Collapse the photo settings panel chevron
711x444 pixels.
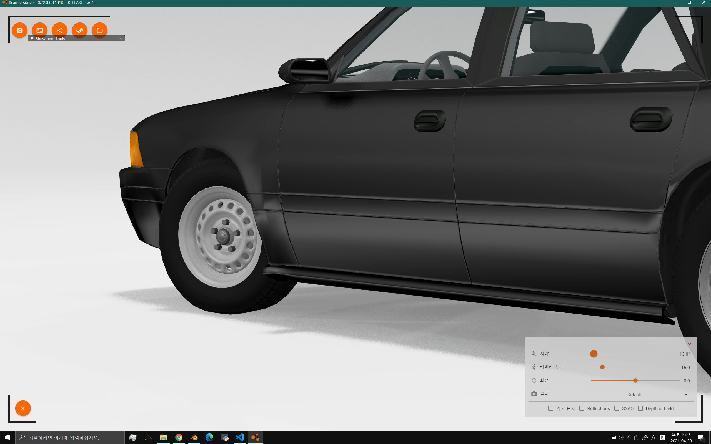click(x=689, y=344)
